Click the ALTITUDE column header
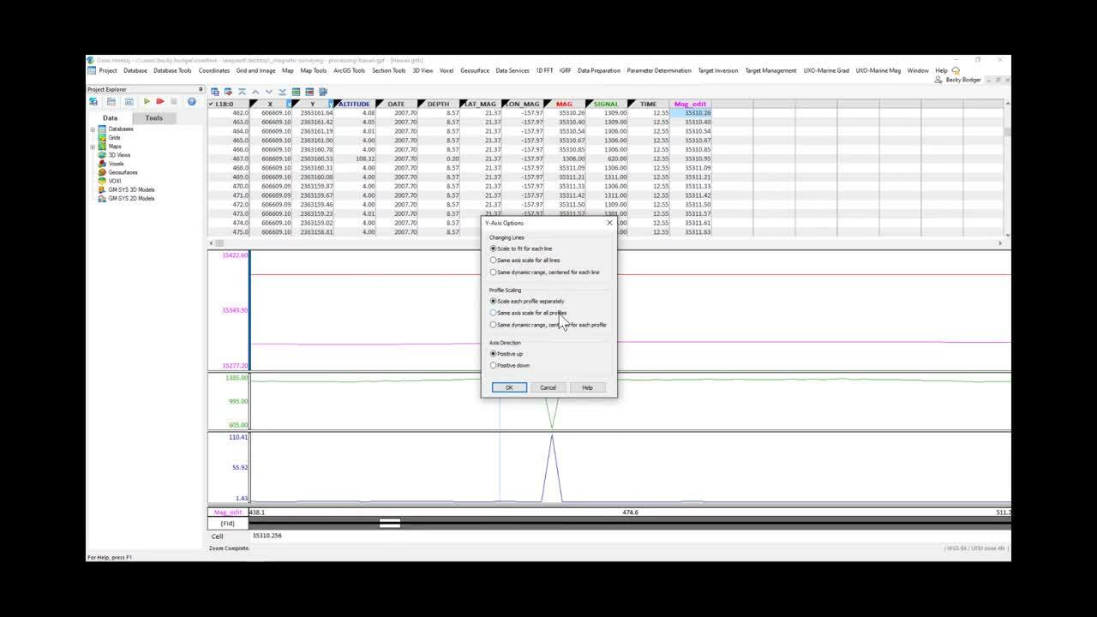The height and width of the screenshot is (617, 1097). pos(354,104)
